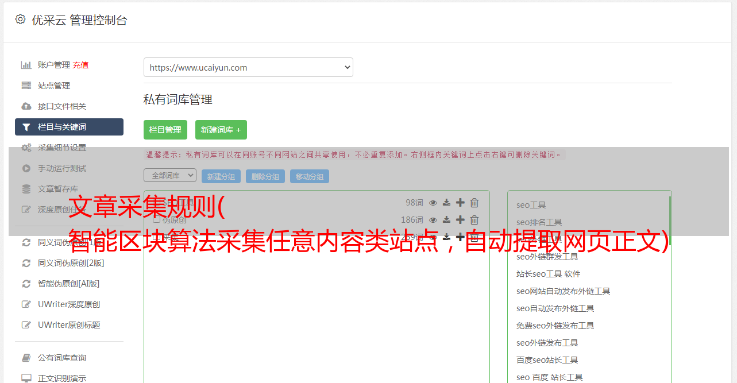Select keyword 免费seo外链发布工具
The image size is (737, 383).
tap(555, 326)
